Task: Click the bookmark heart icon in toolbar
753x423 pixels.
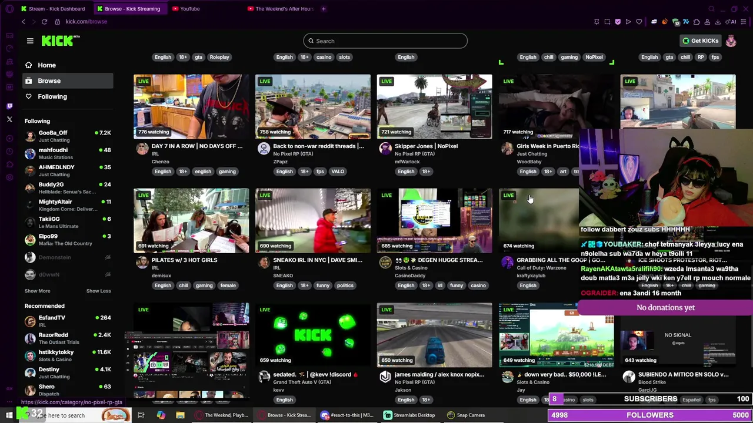Action: pyautogui.click(x=639, y=22)
